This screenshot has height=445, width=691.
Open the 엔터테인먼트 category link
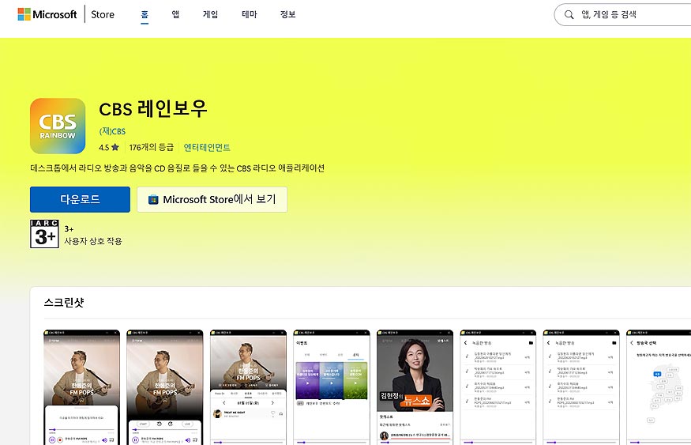click(207, 147)
